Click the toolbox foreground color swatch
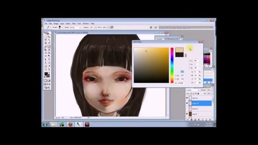The height and width of the screenshot is (145, 258). pyautogui.click(x=46, y=74)
